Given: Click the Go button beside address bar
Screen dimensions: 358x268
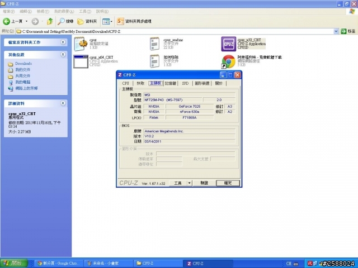Looking at the screenshot, I should coord(348,31).
